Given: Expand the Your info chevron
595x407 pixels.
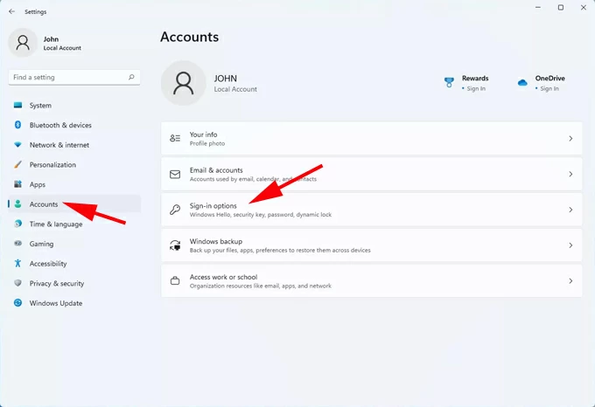Looking at the screenshot, I should click(x=570, y=139).
